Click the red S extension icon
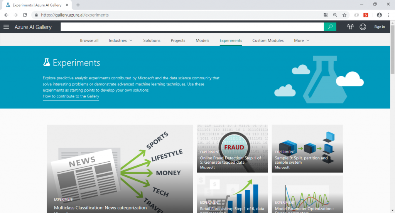 [366, 15]
